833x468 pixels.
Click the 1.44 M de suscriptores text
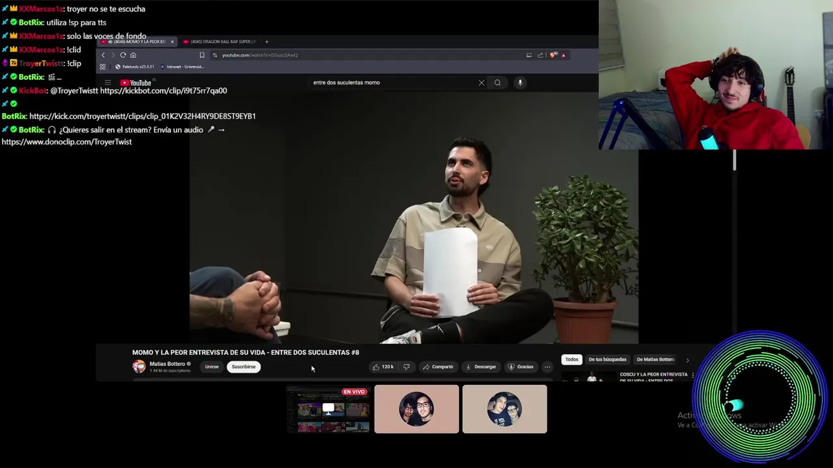pyautogui.click(x=170, y=370)
